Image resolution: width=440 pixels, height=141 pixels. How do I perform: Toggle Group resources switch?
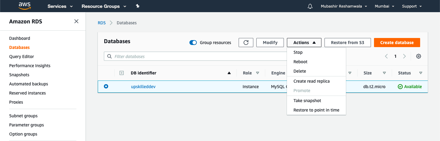pyautogui.click(x=193, y=43)
